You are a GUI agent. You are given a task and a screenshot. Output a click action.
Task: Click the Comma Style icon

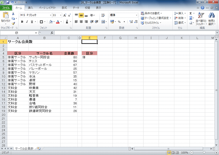pos(124,22)
